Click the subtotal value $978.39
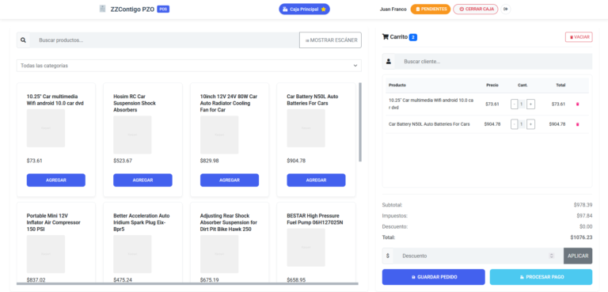608x292 pixels. (x=583, y=205)
